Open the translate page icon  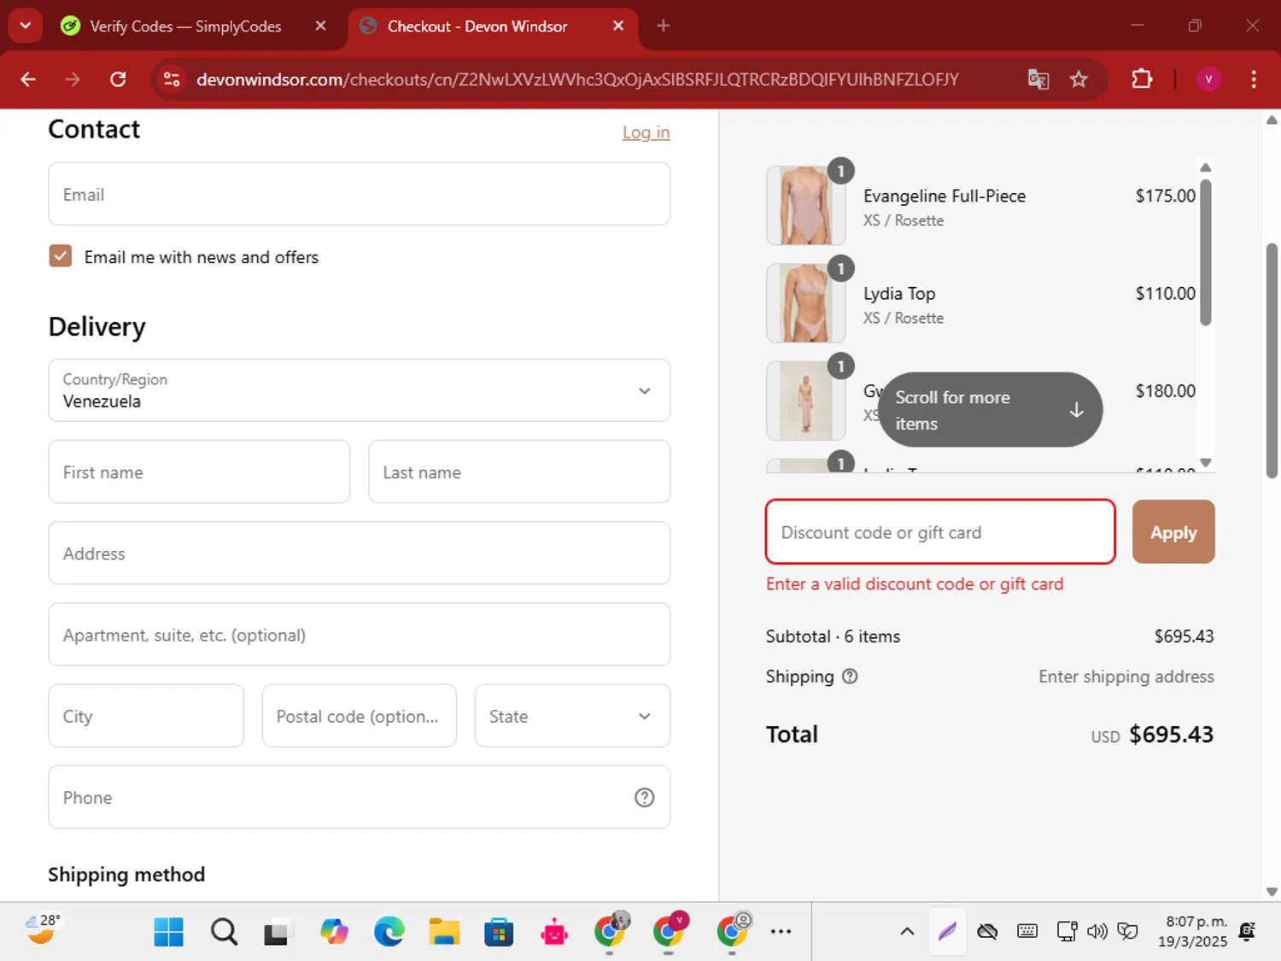[x=1038, y=79]
